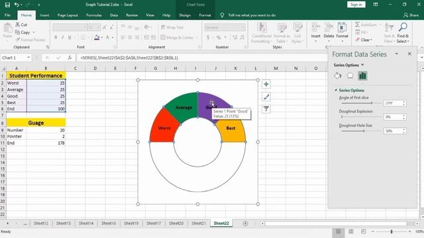Click the Delete cells icon

329,28
